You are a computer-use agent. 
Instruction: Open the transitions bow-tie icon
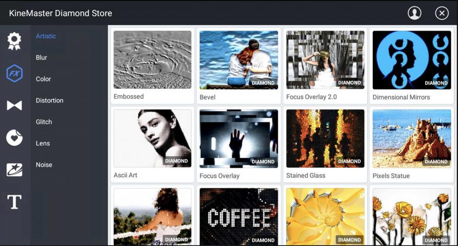coord(14,105)
